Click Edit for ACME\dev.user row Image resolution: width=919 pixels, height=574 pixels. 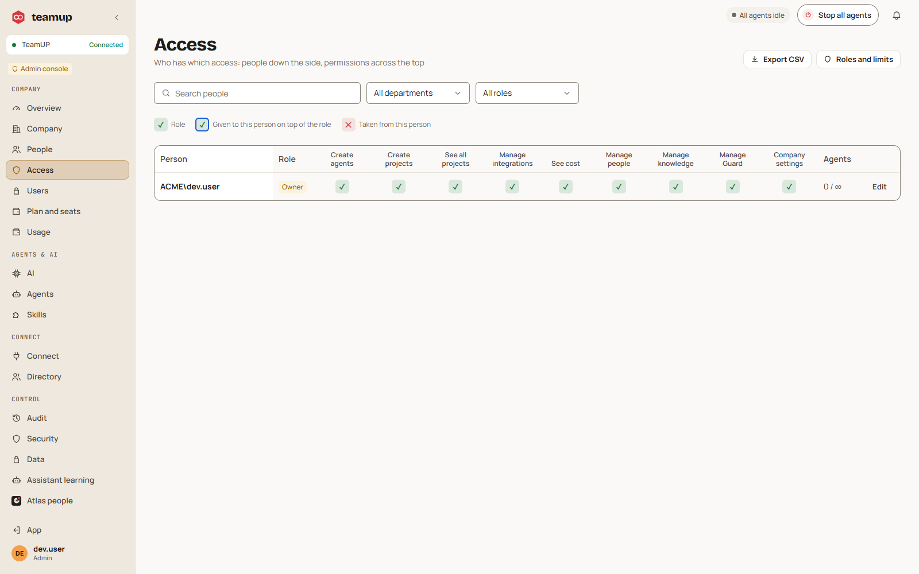[x=879, y=187]
